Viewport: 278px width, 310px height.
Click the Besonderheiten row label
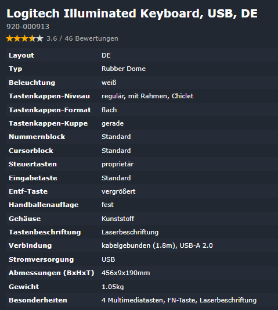pos(38,300)
